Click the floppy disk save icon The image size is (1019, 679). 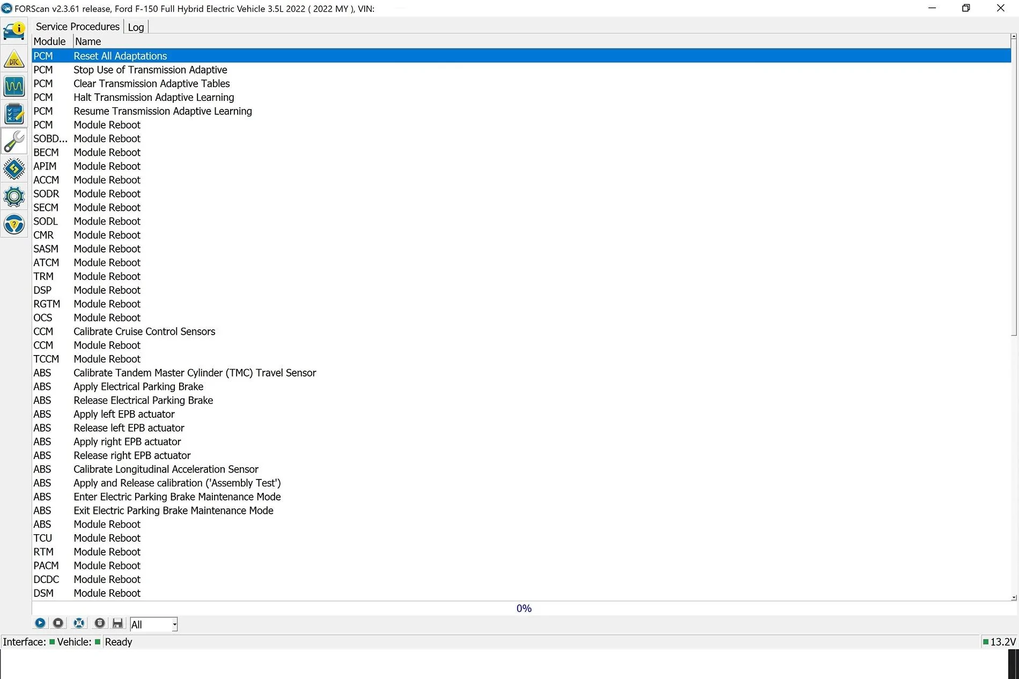click(x=117, y=623)
